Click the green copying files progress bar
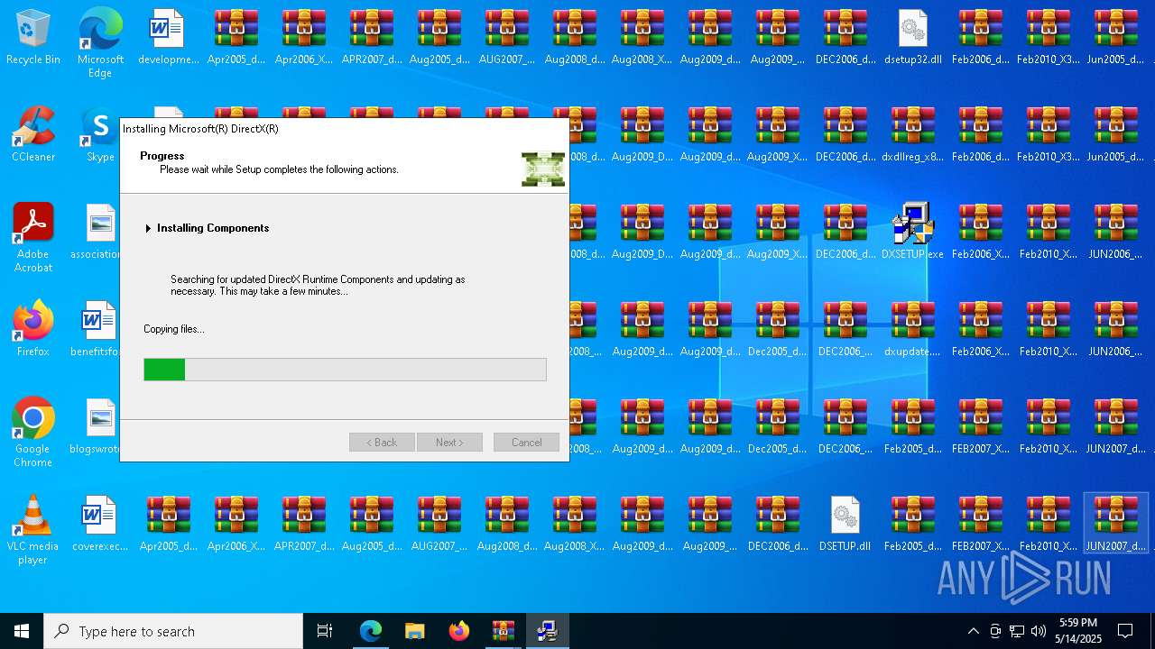This screenshot has height=649, width=1155. 345,370
